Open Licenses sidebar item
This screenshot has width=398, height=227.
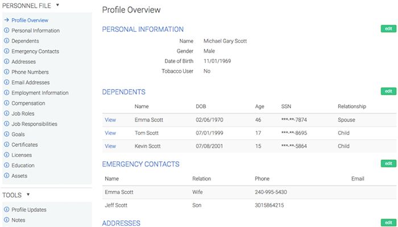(22, 155)
